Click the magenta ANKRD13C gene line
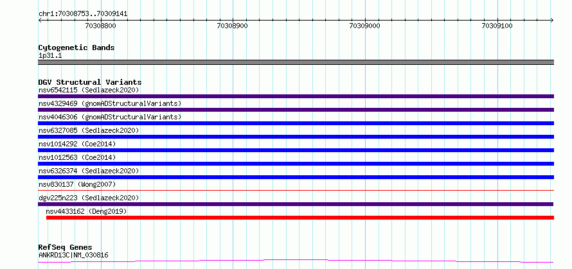The width and height of the screenshot is (572, 269). point(296,261)
